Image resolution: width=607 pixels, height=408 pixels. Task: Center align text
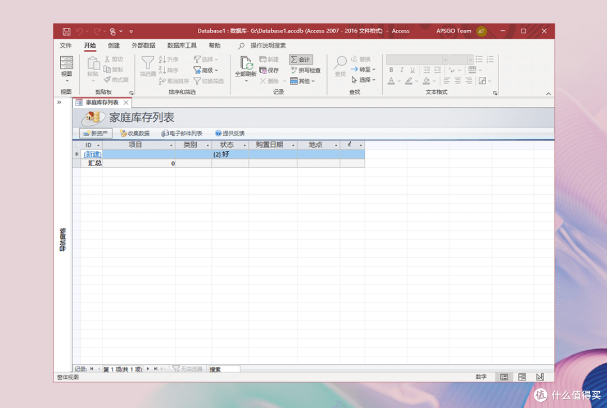pyautogui.click(x=457, y=81)
